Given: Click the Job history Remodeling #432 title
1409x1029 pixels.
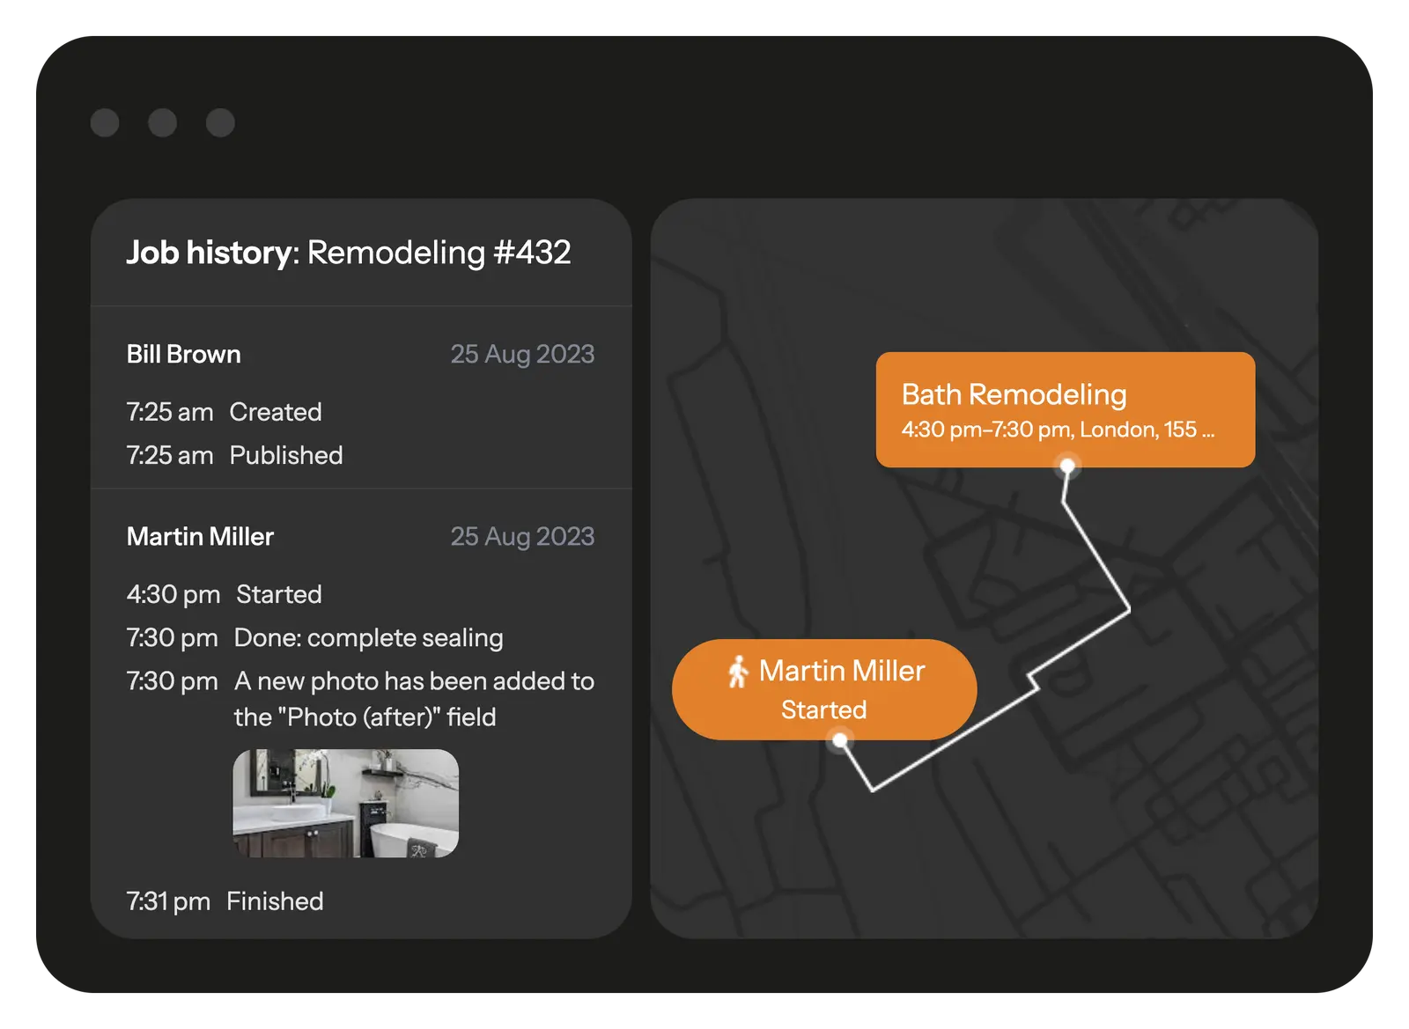Looking at the screenshot, I should (x=349, y=253).
